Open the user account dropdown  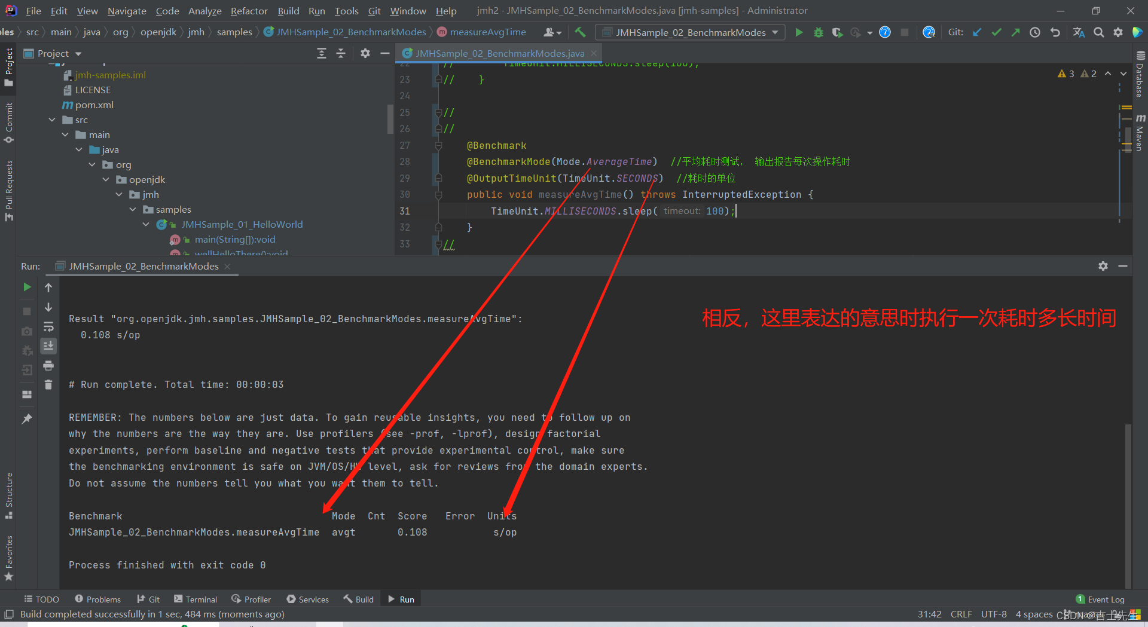(552, 32)
